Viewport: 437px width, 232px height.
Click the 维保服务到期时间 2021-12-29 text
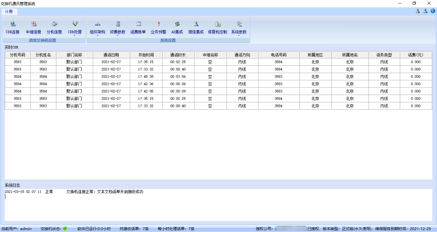(403, 229)
